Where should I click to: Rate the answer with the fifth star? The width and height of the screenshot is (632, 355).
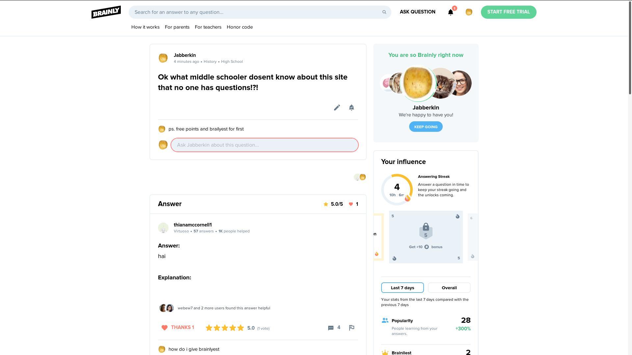click(241, 328)
